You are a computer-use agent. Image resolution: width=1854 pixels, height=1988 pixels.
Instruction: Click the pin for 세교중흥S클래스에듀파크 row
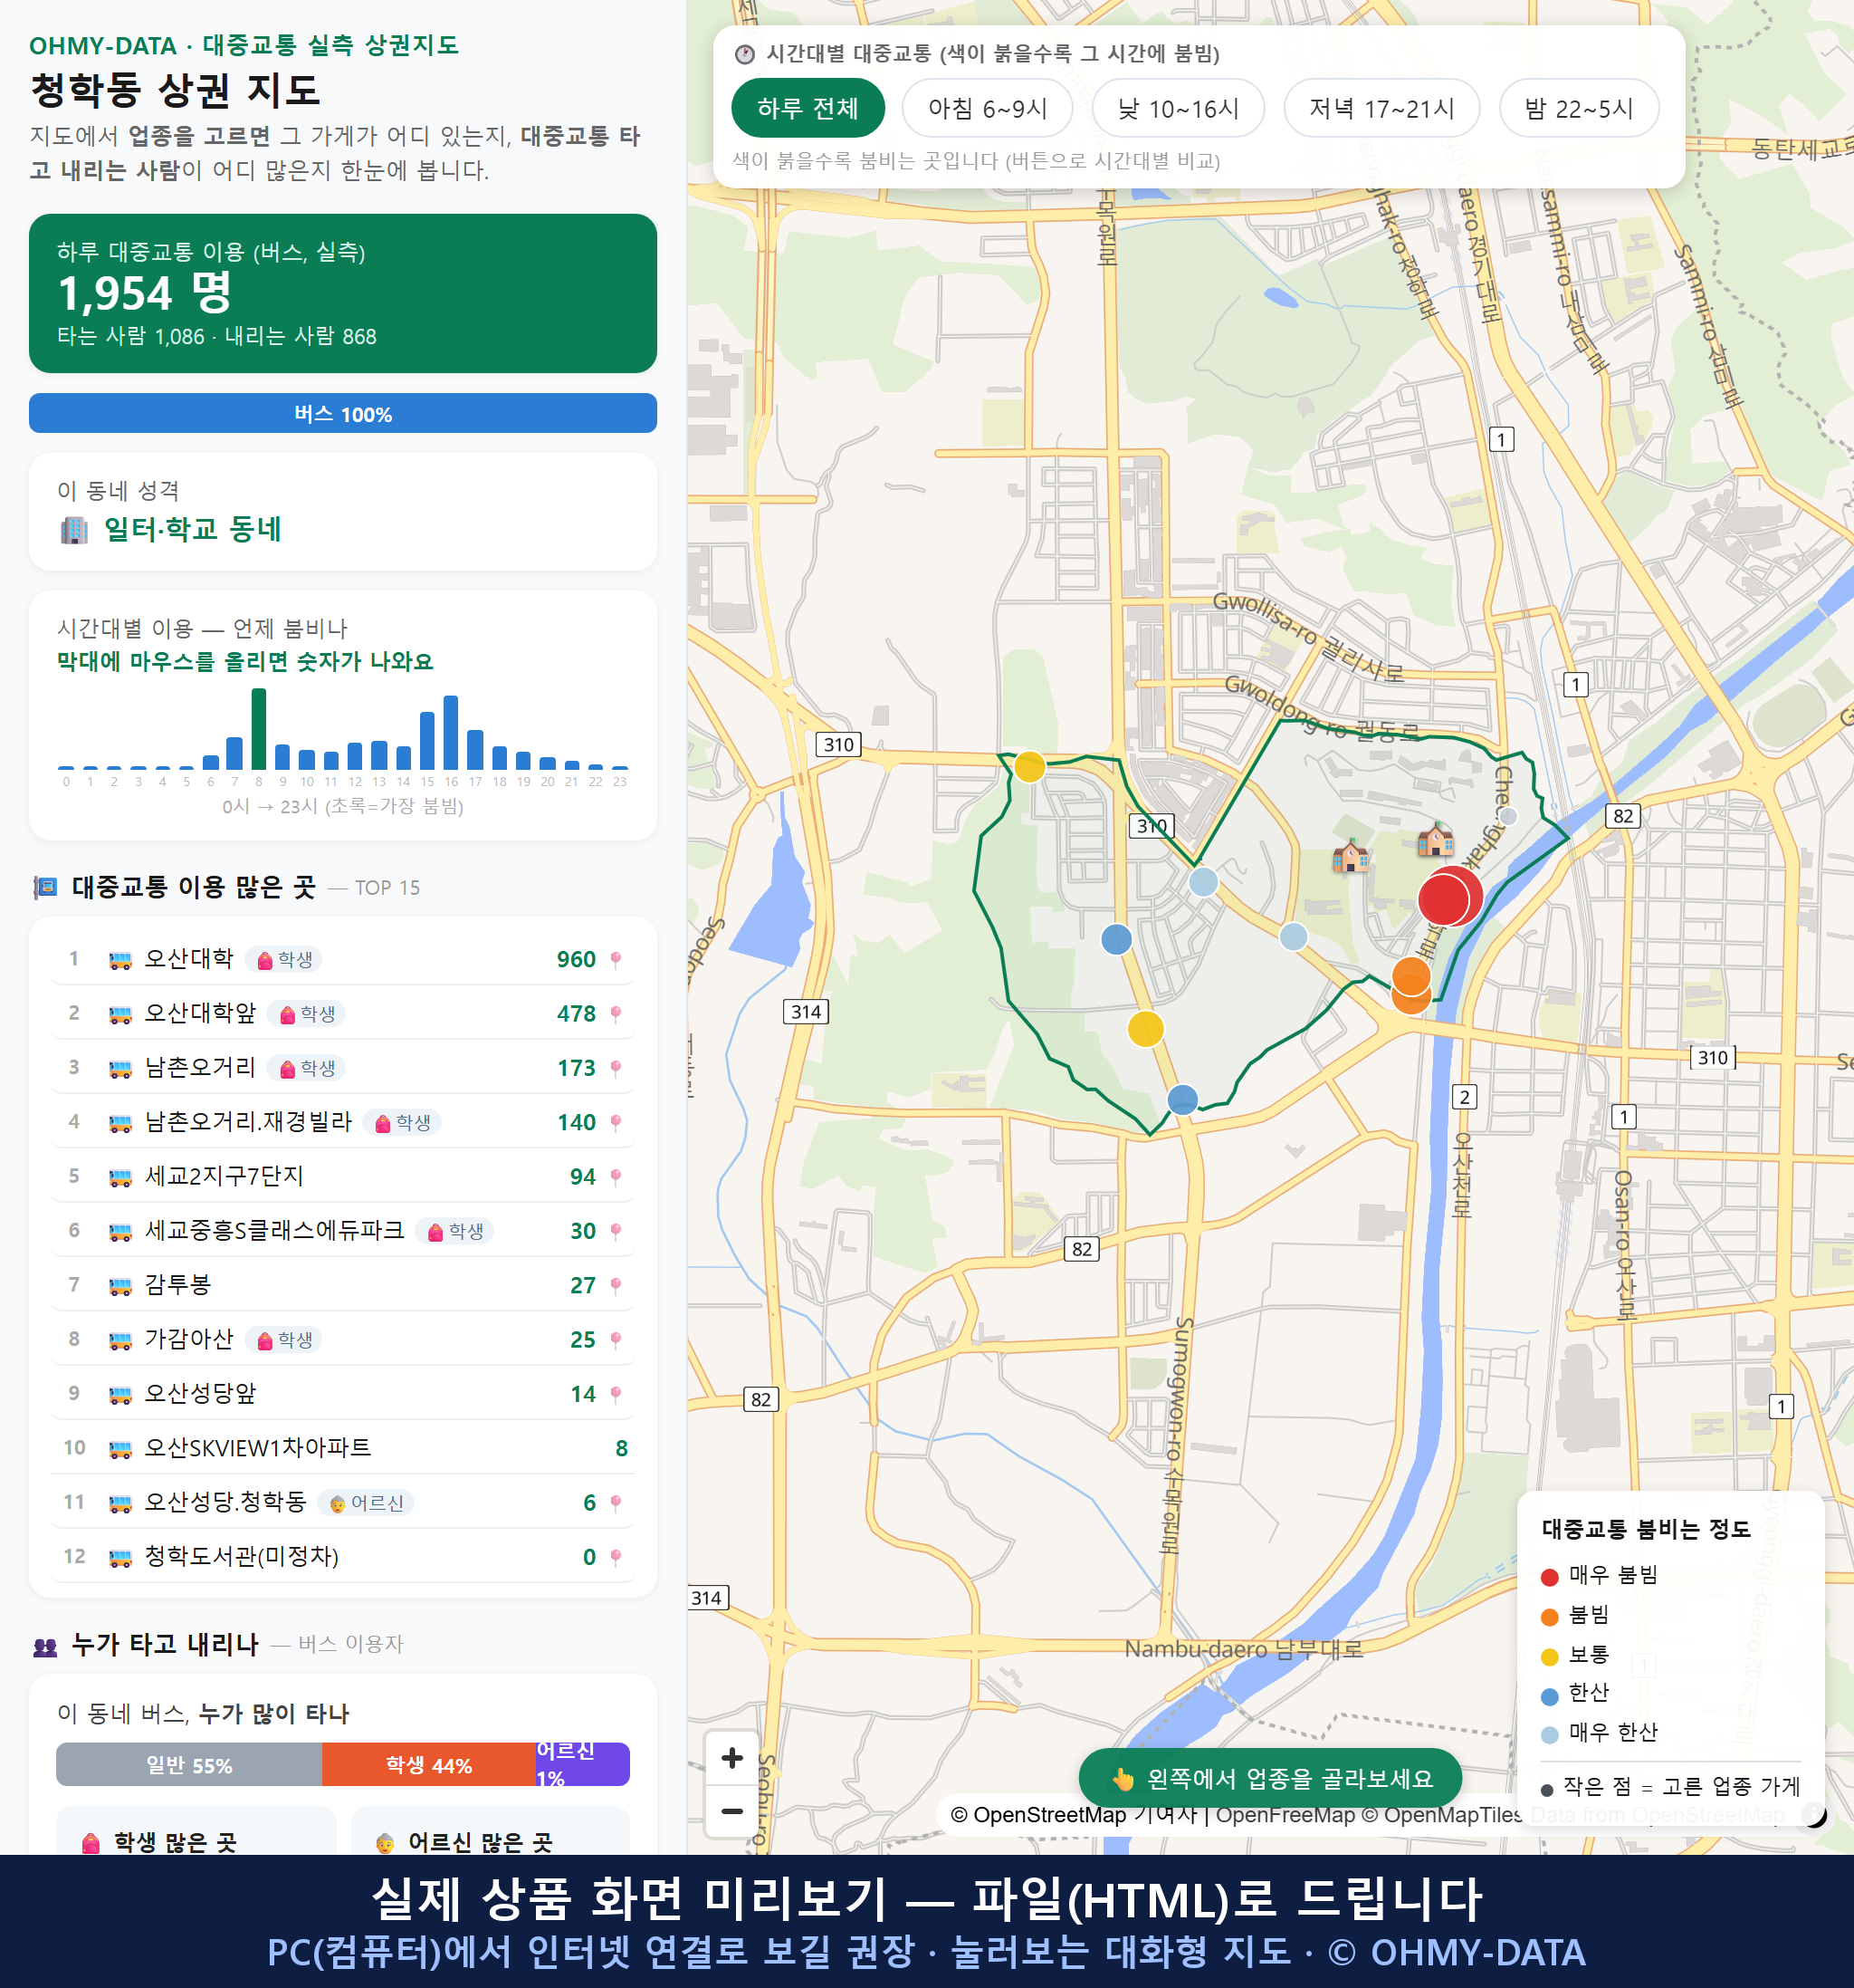(x=616, y=1230)
